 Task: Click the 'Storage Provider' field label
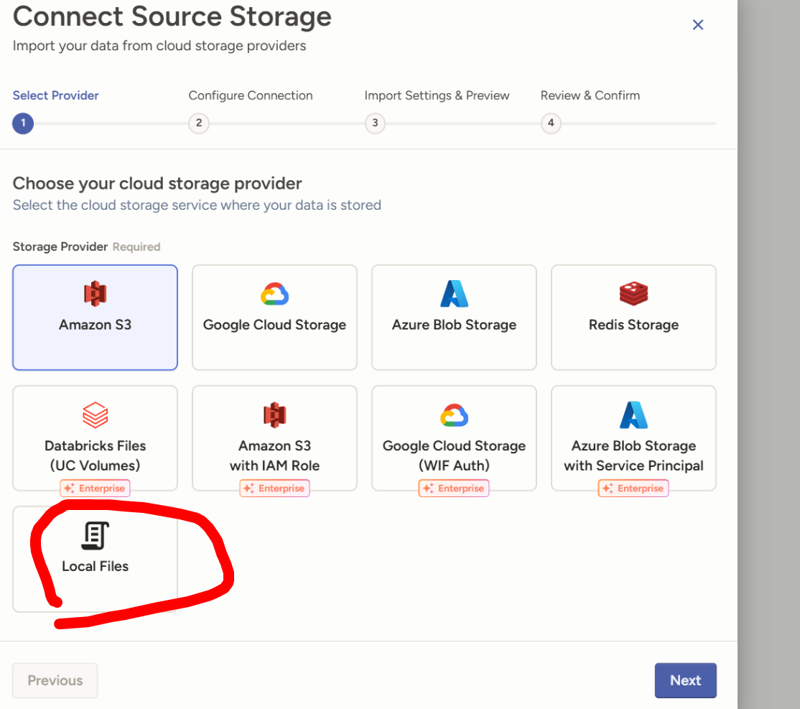pyautogui.click(x=60, y=246)
